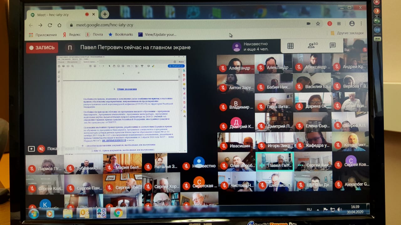Toggle the muted mic on presentation tile
The height and width of the screenshot is (225, 401).
pyautogui.click(x=41, y=149)
